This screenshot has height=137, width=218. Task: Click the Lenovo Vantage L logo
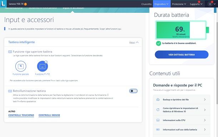click(3, 4)
